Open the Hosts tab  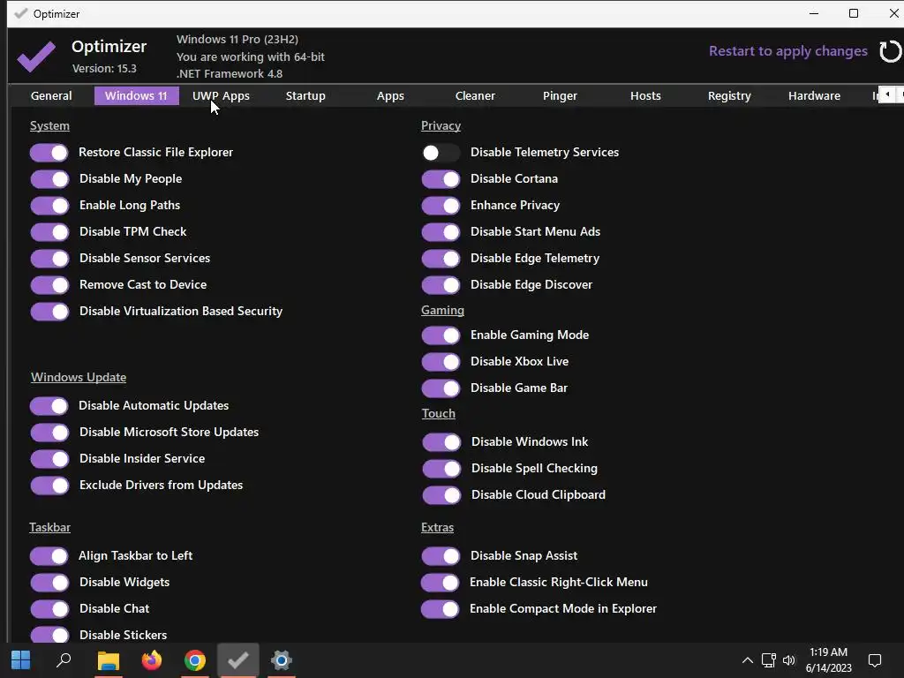pyautogui.click(x=645, y=95)
